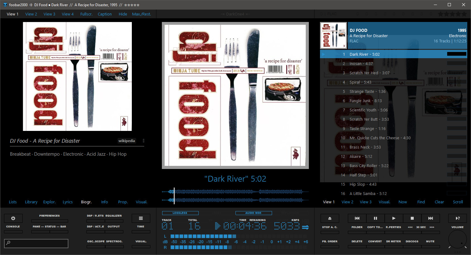Viewport: 471px width, 255px height.
Task: Click the small icon right of wikipedia
Action: (x=144, y=141)
